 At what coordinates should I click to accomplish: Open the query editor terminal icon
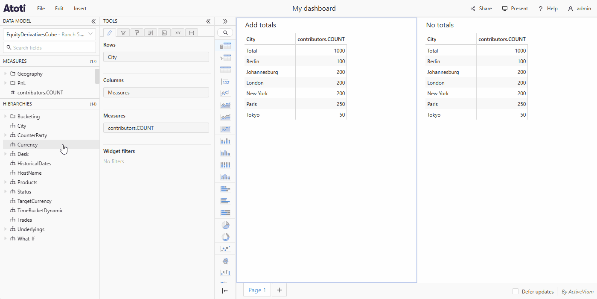tap(164, 32)
